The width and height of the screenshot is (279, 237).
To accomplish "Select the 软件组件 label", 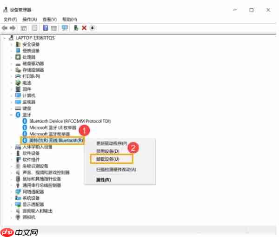I will pos(31,160).
